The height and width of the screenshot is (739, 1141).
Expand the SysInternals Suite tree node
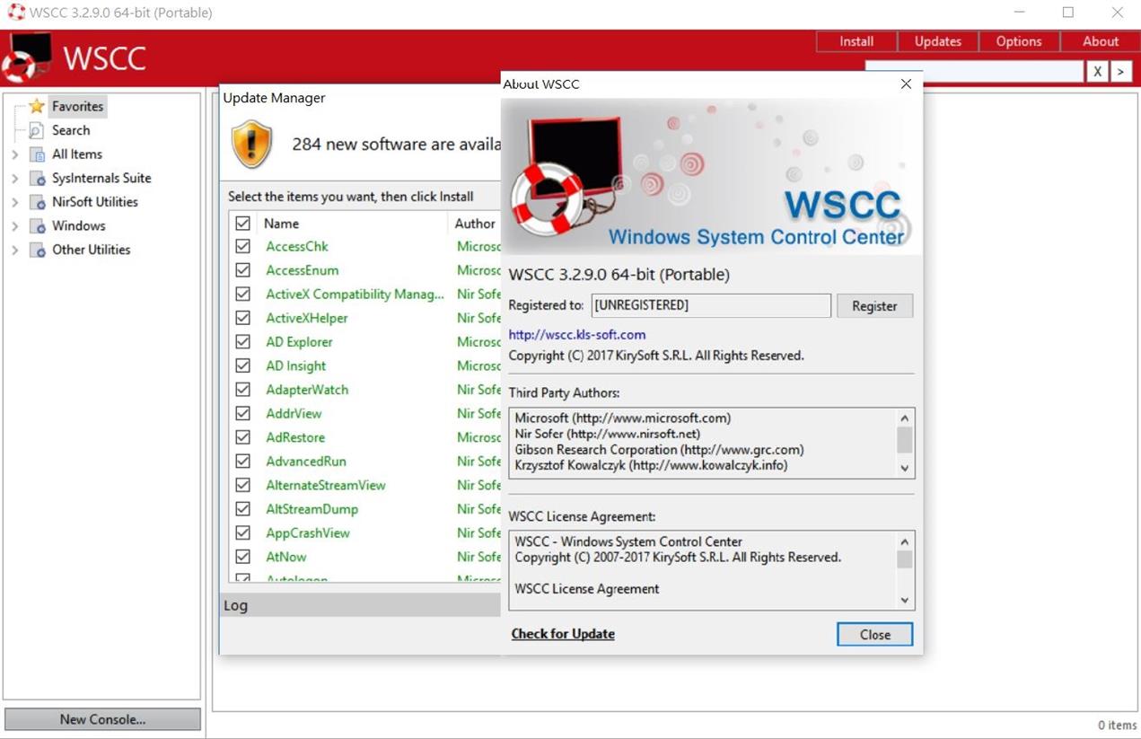click(x=14, y=178)
